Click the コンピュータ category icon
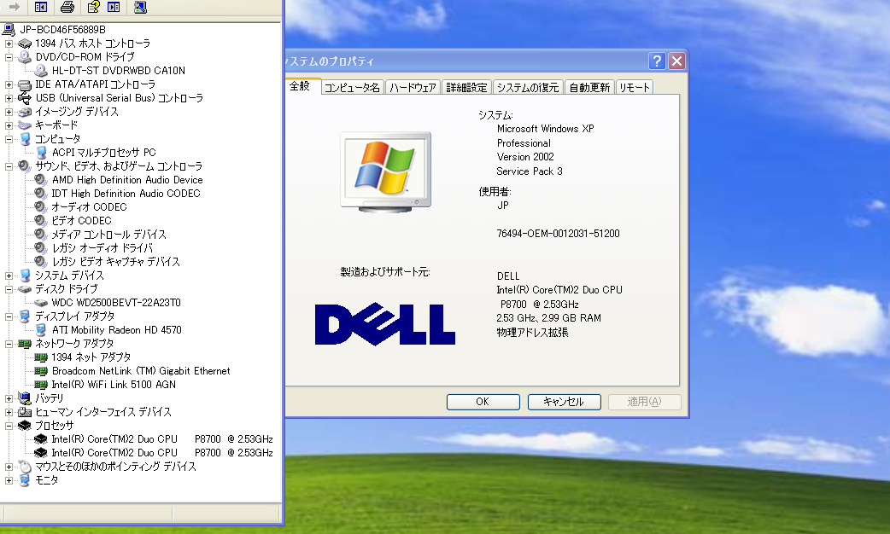This screenshot has width=890, height=534. tap(25, 139)
